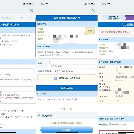This screenshot has width=134, height=134.
Task: Open the 利用規約 link in the right screen
Action: tap(105, 124)
